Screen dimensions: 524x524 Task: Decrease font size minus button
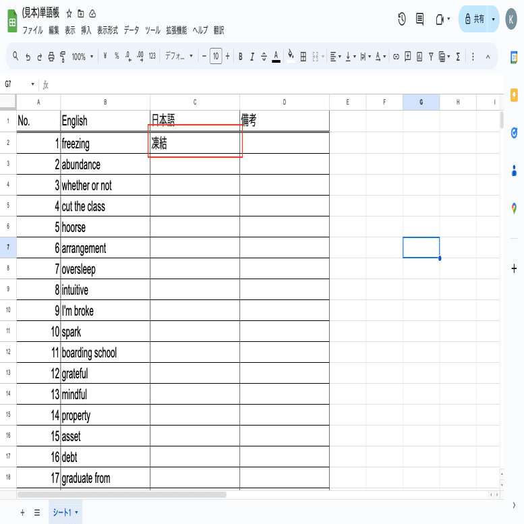tap(204, 56)
